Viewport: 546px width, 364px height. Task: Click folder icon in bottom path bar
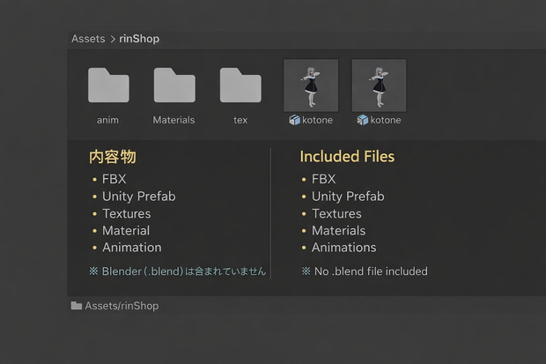[77, 306]
